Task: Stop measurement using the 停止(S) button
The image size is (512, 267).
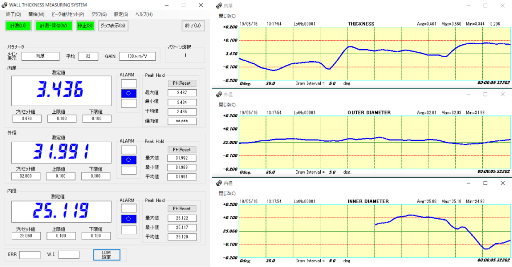Action: [85, 26]
